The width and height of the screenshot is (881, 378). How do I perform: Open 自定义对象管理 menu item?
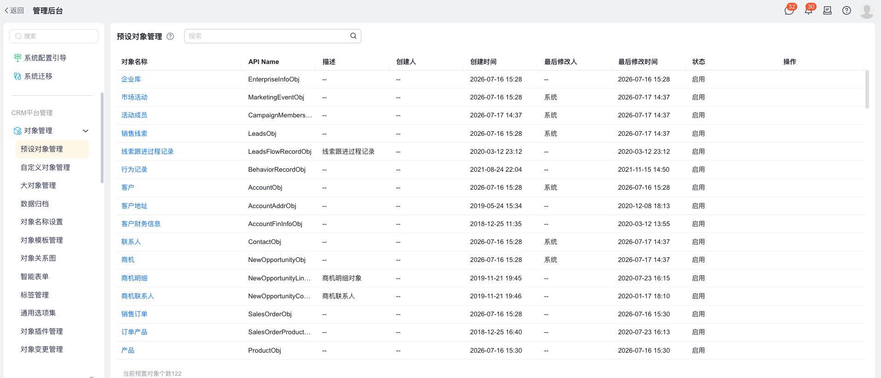coord(45,167)
